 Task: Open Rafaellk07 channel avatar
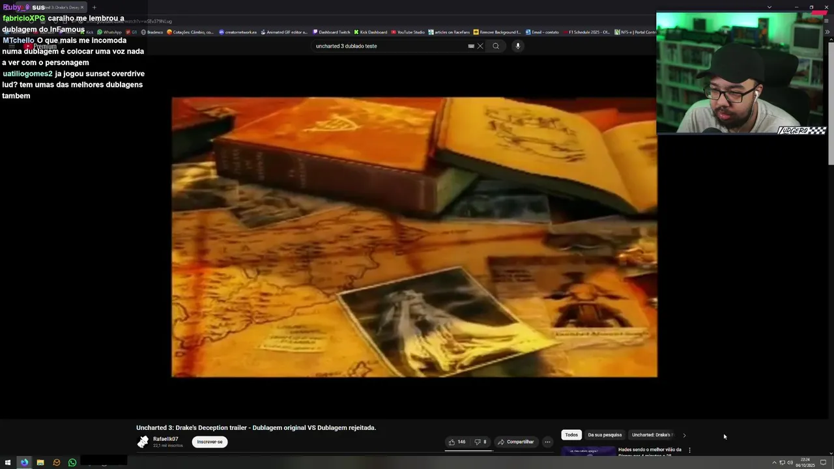pos(143,442)
